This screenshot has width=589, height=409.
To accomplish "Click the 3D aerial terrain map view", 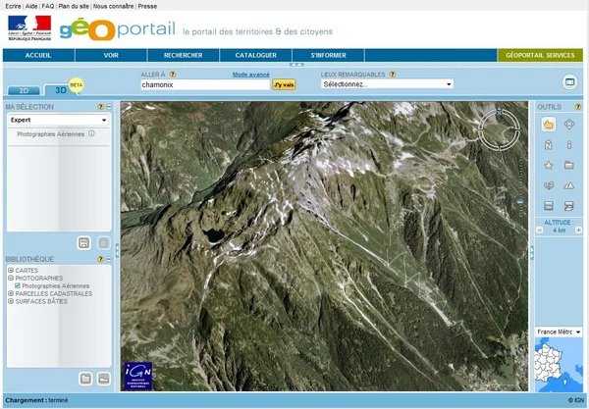I will pyautogui.click(x=324, y=246).
